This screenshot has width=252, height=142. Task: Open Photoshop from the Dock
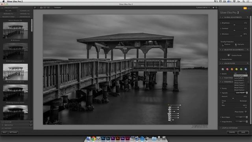[x=103, y=138]
